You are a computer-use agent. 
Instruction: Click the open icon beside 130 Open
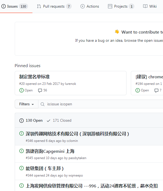click(22, 121)
